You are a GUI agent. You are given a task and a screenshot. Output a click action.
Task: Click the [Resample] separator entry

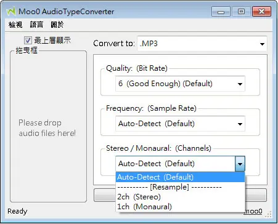point(181,187)
